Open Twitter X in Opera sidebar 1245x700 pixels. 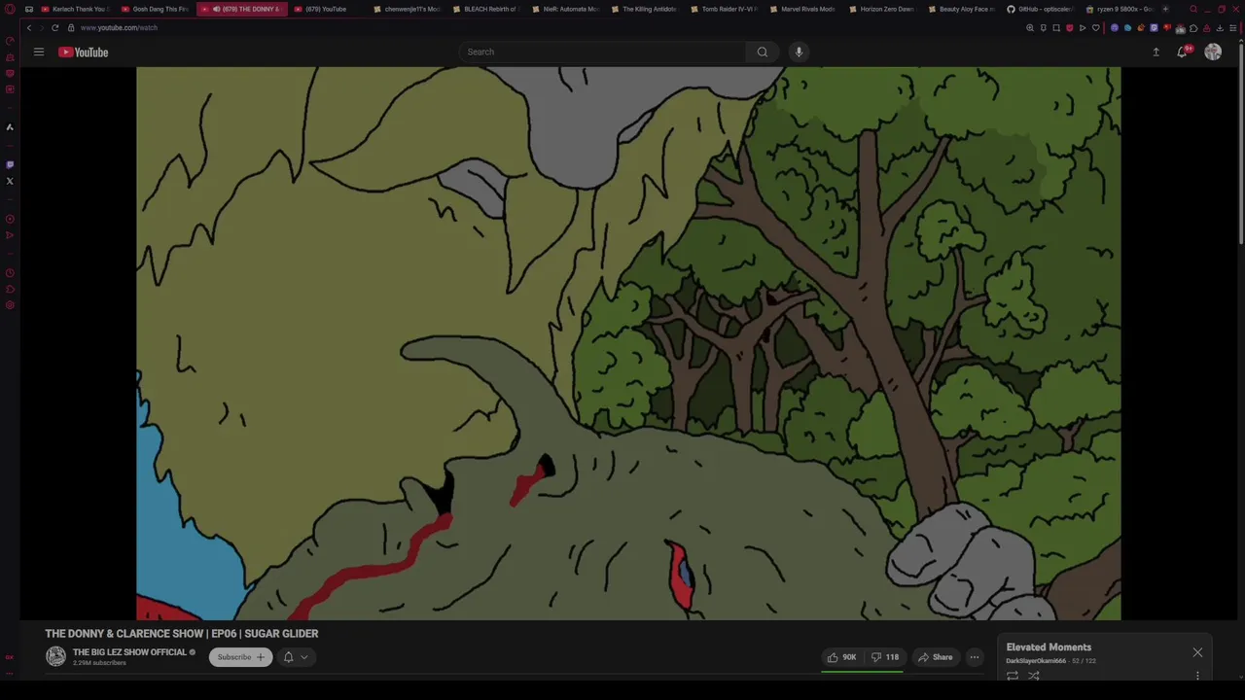(10, 181)
